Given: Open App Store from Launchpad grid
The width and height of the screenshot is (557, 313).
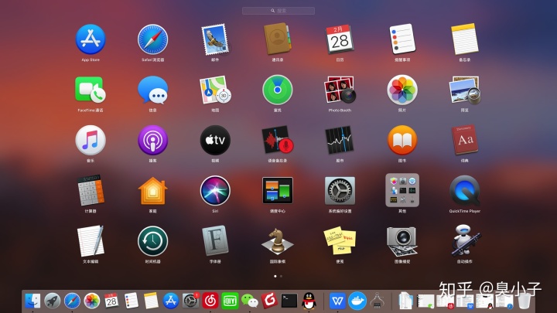Looking at the screenshot, I should 91,39.
